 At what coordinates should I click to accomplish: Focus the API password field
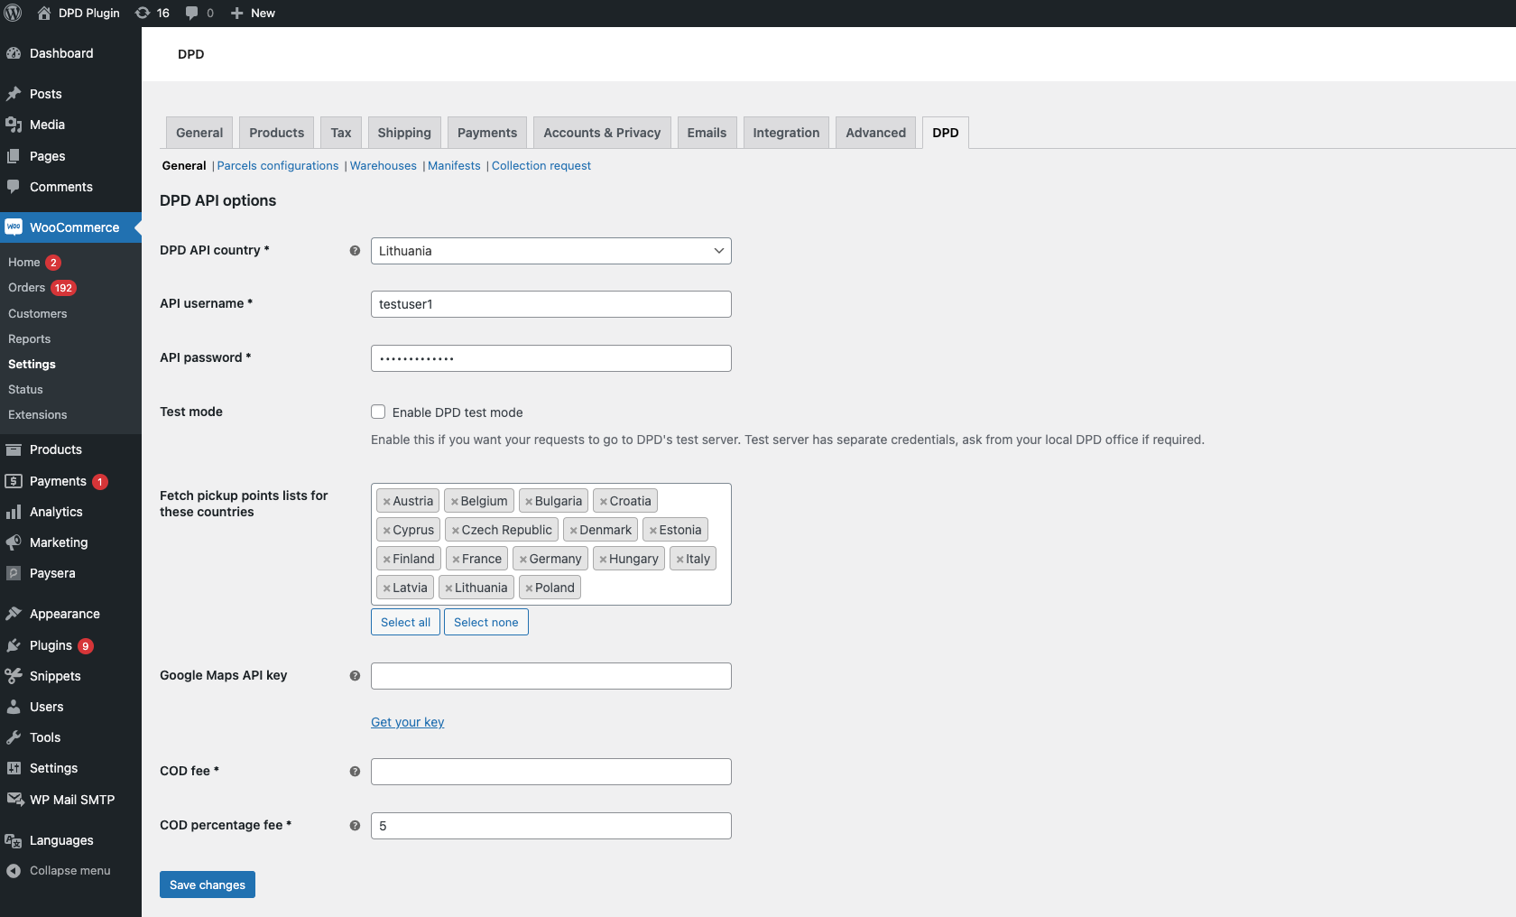pyautogui.click(x=550, y=358)
